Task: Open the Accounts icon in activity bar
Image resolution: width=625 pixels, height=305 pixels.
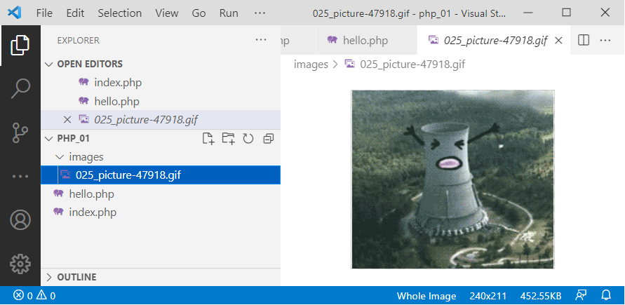Action: pyautogui.click(x=20, y=220)
